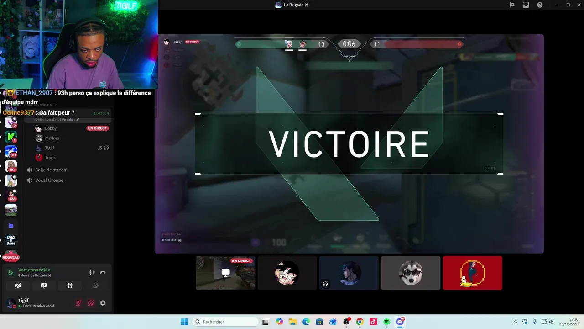Open the Discord inbox icon in title bar
584x329 pixels.
pyautogui.click(x=526, y=5)
